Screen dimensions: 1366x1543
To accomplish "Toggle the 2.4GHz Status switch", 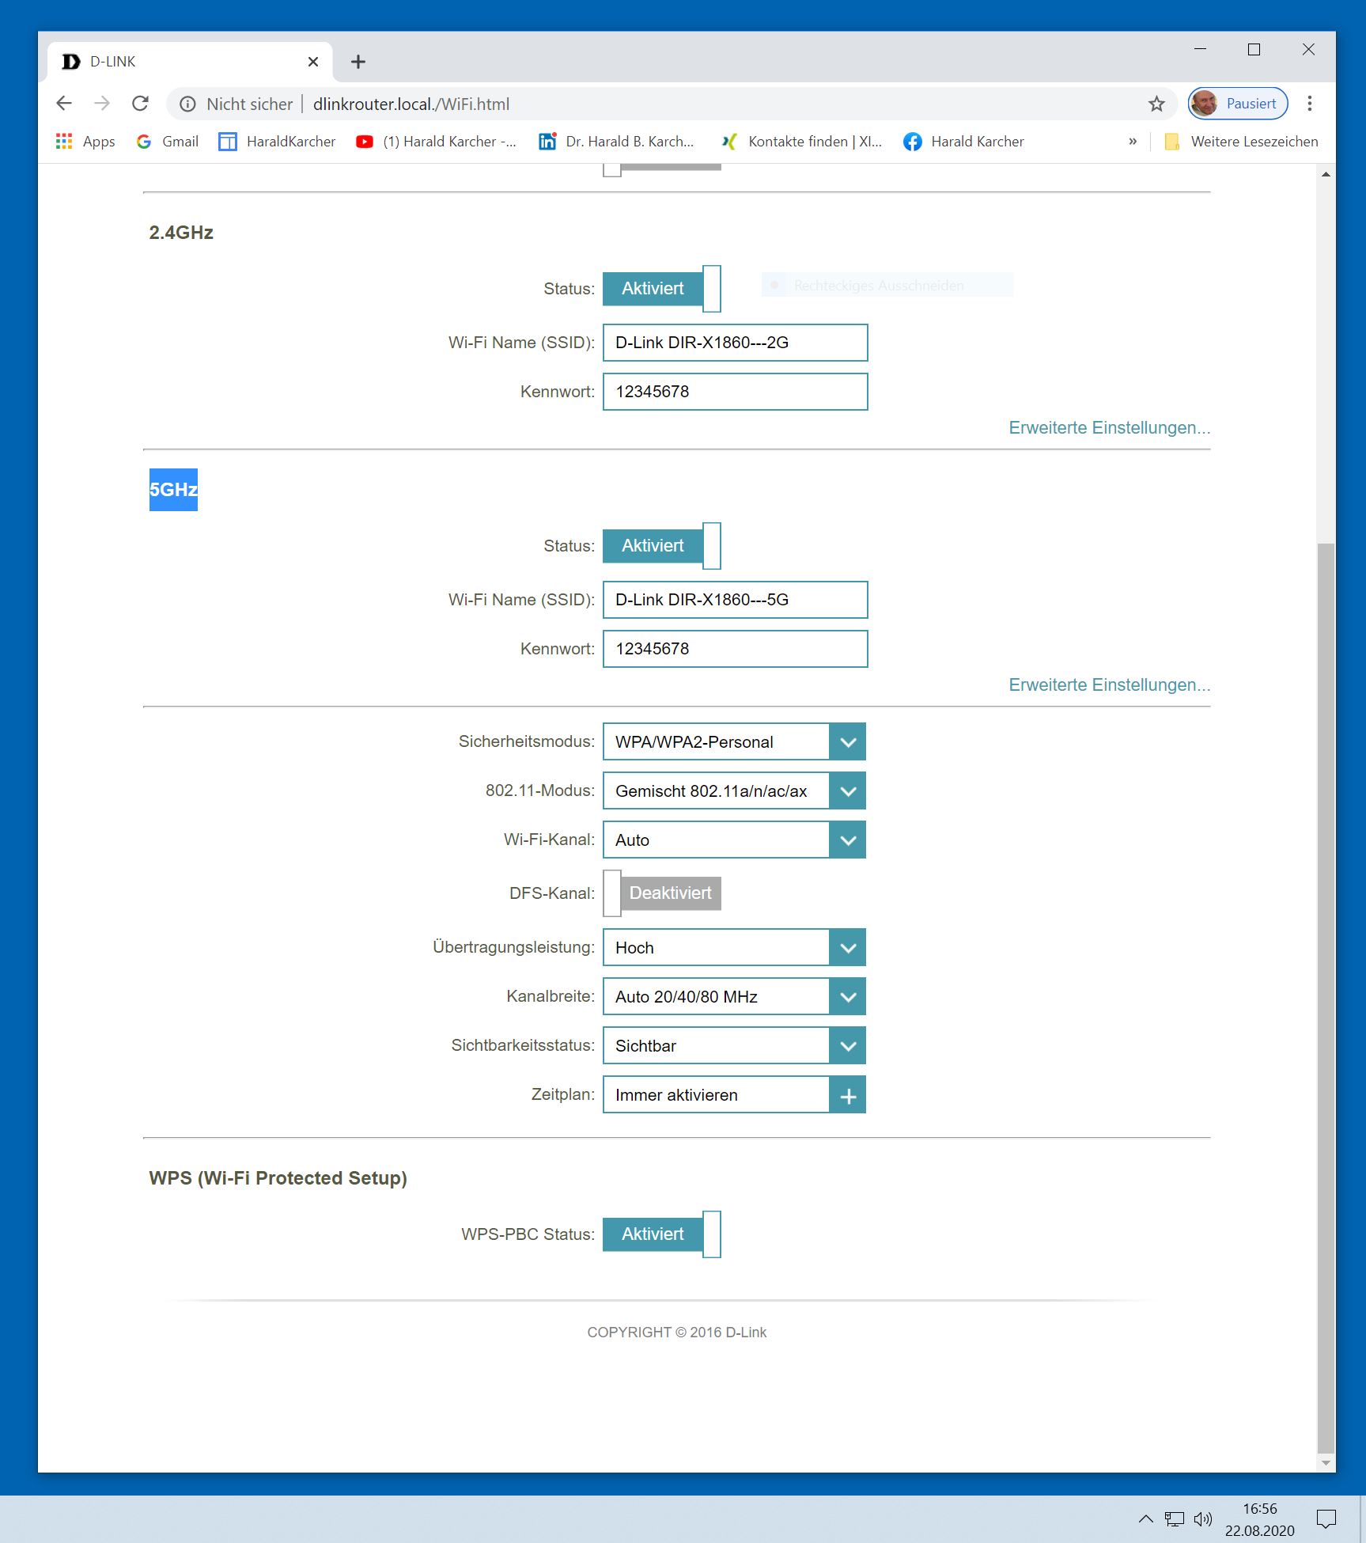I will point(662,289).
